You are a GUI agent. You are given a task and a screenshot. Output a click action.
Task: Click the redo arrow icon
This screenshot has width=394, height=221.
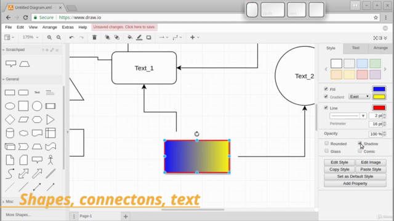coord(81,37)
